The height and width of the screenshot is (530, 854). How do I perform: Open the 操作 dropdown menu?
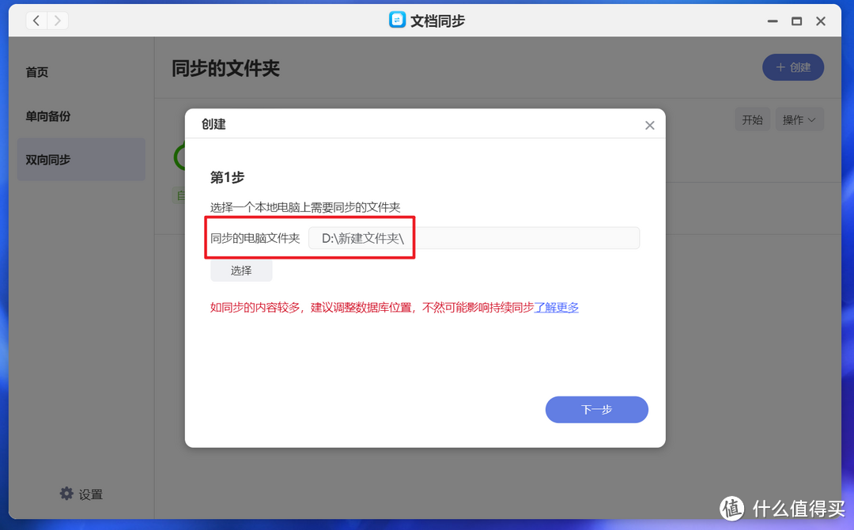799,119
